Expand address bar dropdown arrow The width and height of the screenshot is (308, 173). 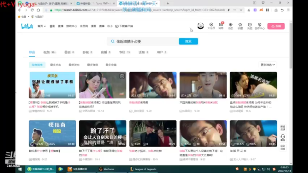pos(241,10)
